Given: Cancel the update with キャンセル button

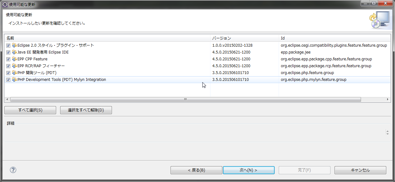Looking at the screenshot, I should (360, 170).
